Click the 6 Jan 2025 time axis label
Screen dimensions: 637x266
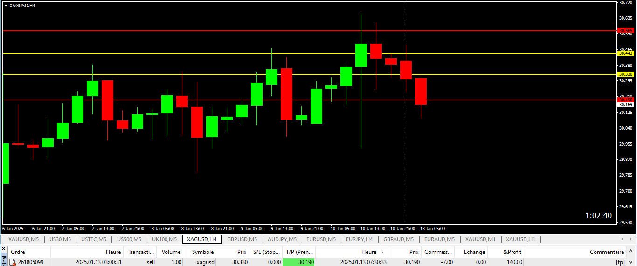point(13,229)
